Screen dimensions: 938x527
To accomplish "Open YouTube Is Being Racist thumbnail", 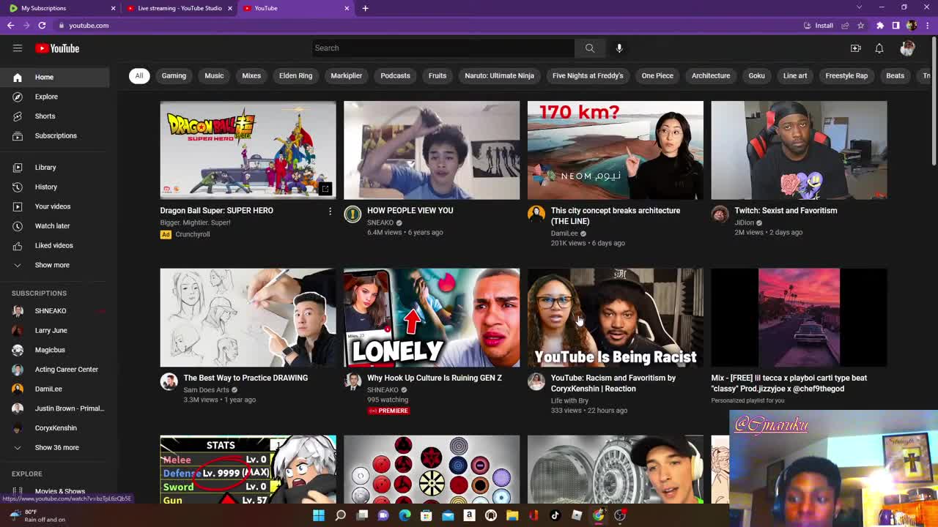I will (616, 318).
